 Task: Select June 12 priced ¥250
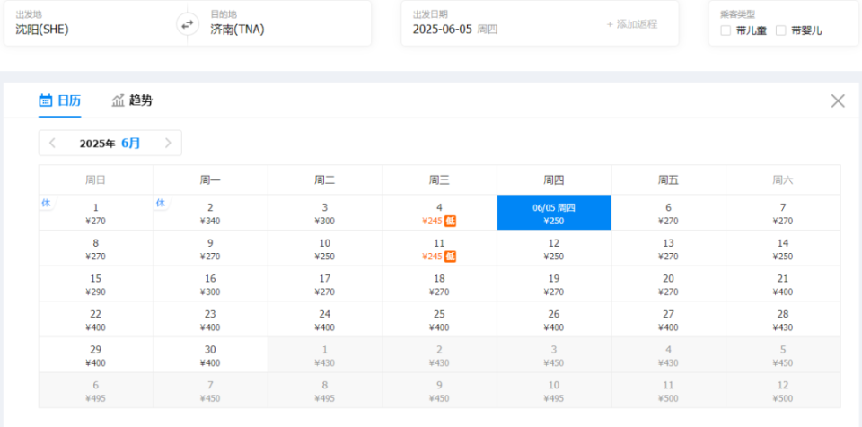coord(554,248)
